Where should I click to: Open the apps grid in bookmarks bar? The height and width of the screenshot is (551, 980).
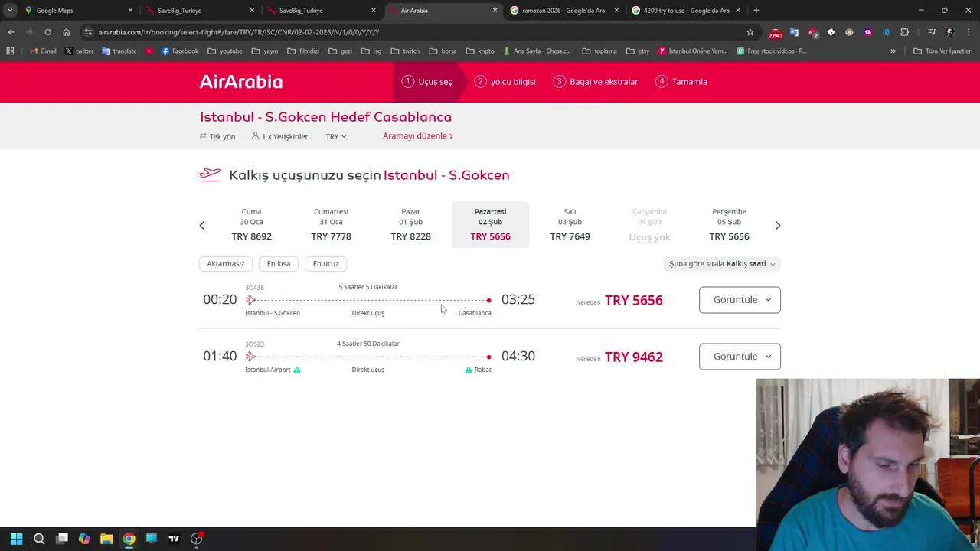[10, 51]
